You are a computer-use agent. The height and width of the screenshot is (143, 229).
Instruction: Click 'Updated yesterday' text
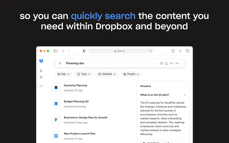tap(75, 106)
